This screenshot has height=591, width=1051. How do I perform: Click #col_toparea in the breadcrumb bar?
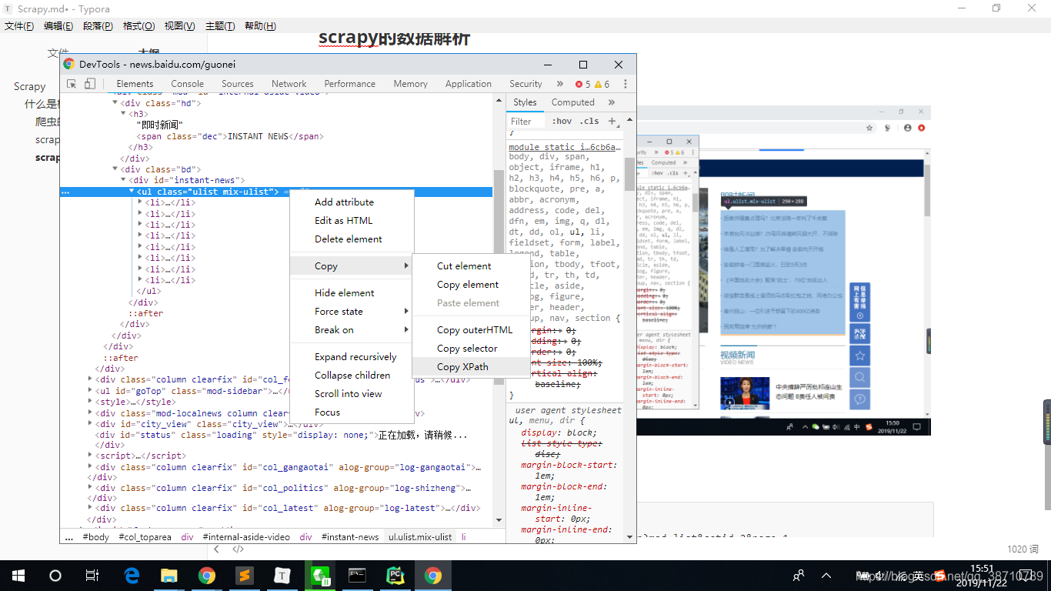click(145, 537)
